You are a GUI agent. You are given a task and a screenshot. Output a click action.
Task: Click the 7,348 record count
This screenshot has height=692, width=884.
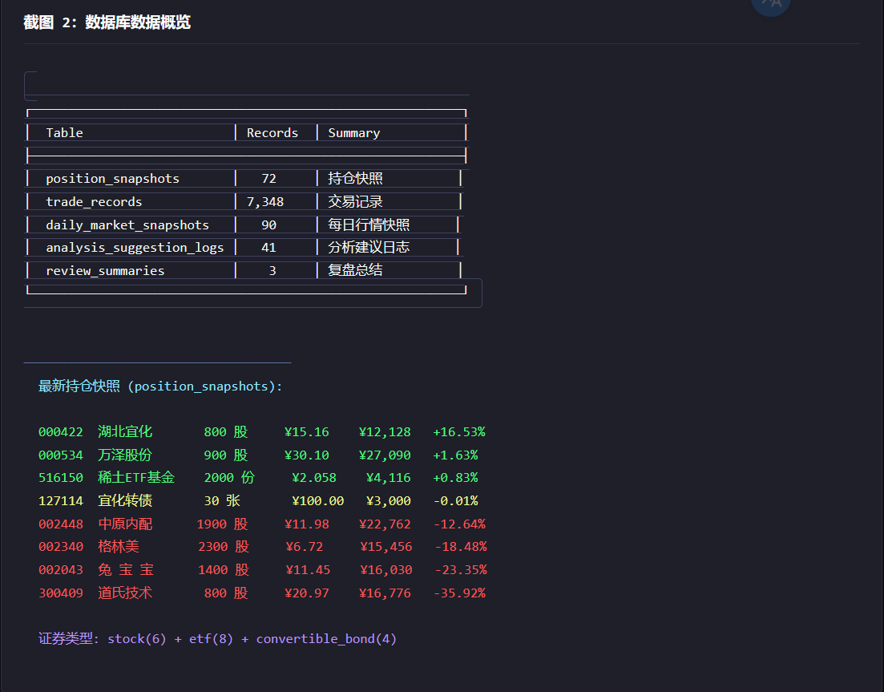[x=265, y=202]
